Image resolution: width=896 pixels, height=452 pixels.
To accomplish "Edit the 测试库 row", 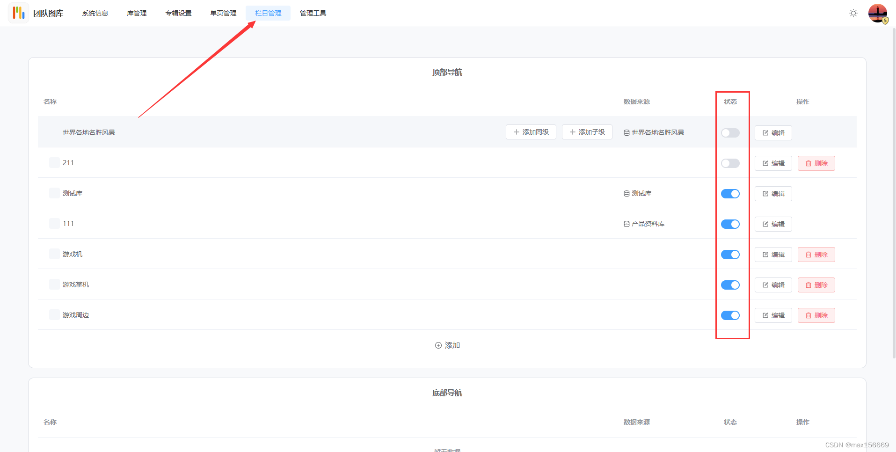I will click(773, 194).
